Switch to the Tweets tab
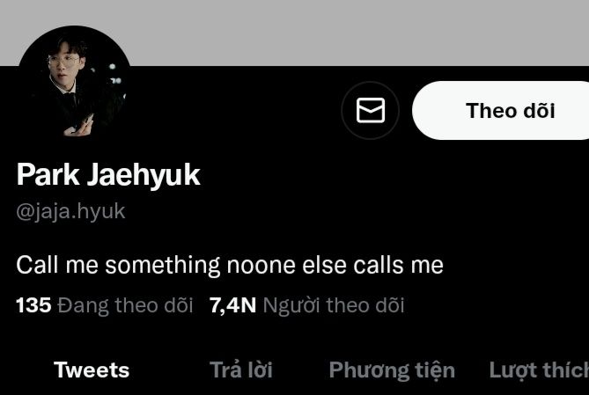Viewport: 589px width, 395px height. pos(92,370)
